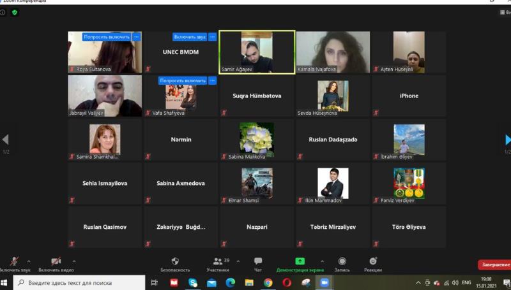Expand the arrow next to Участники

[238, 261]
